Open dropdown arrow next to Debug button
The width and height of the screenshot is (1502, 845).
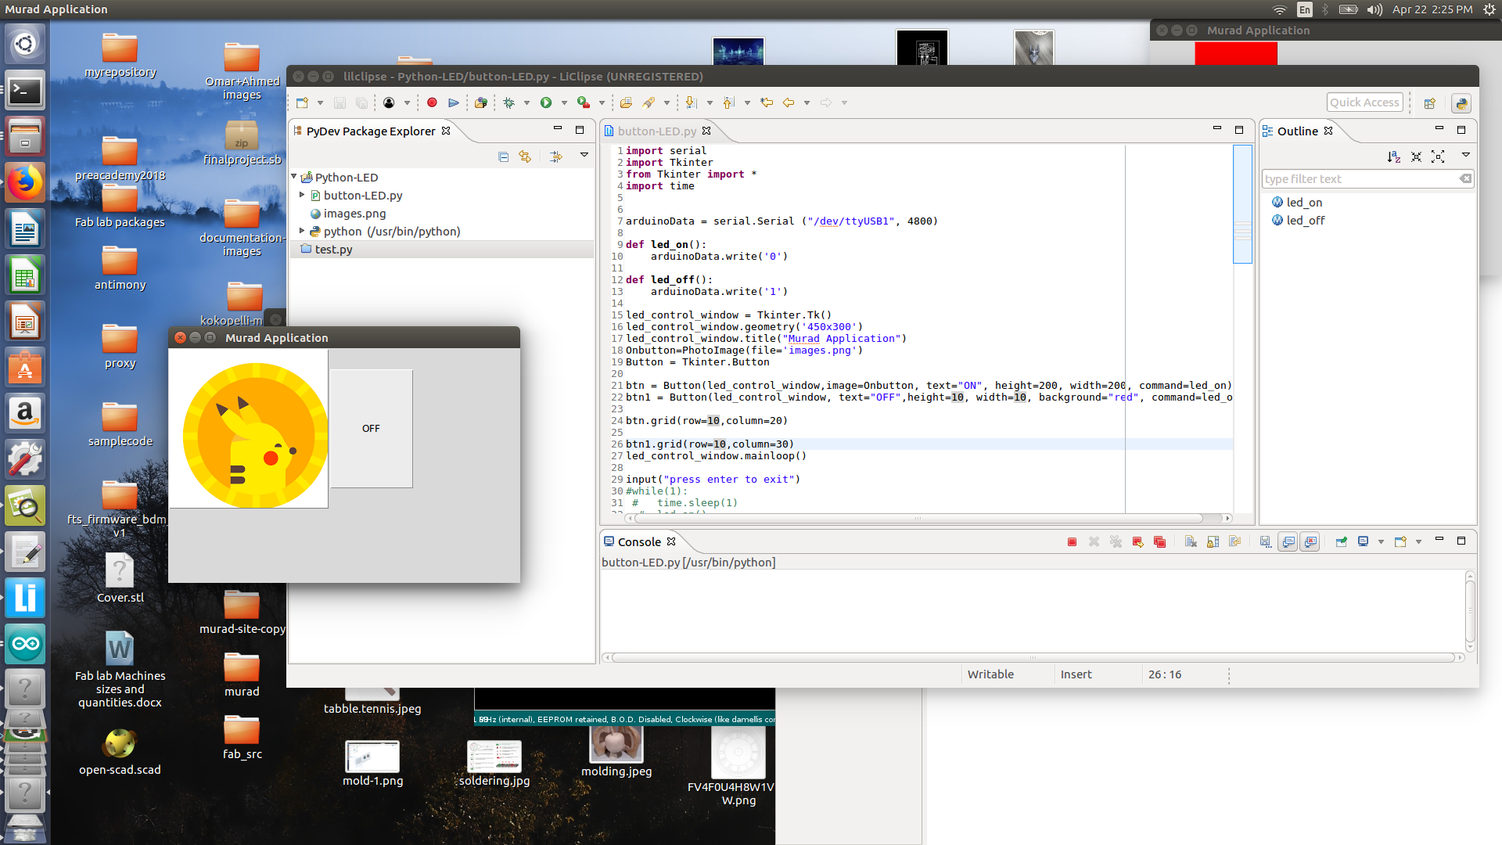[x=526, y=102]
